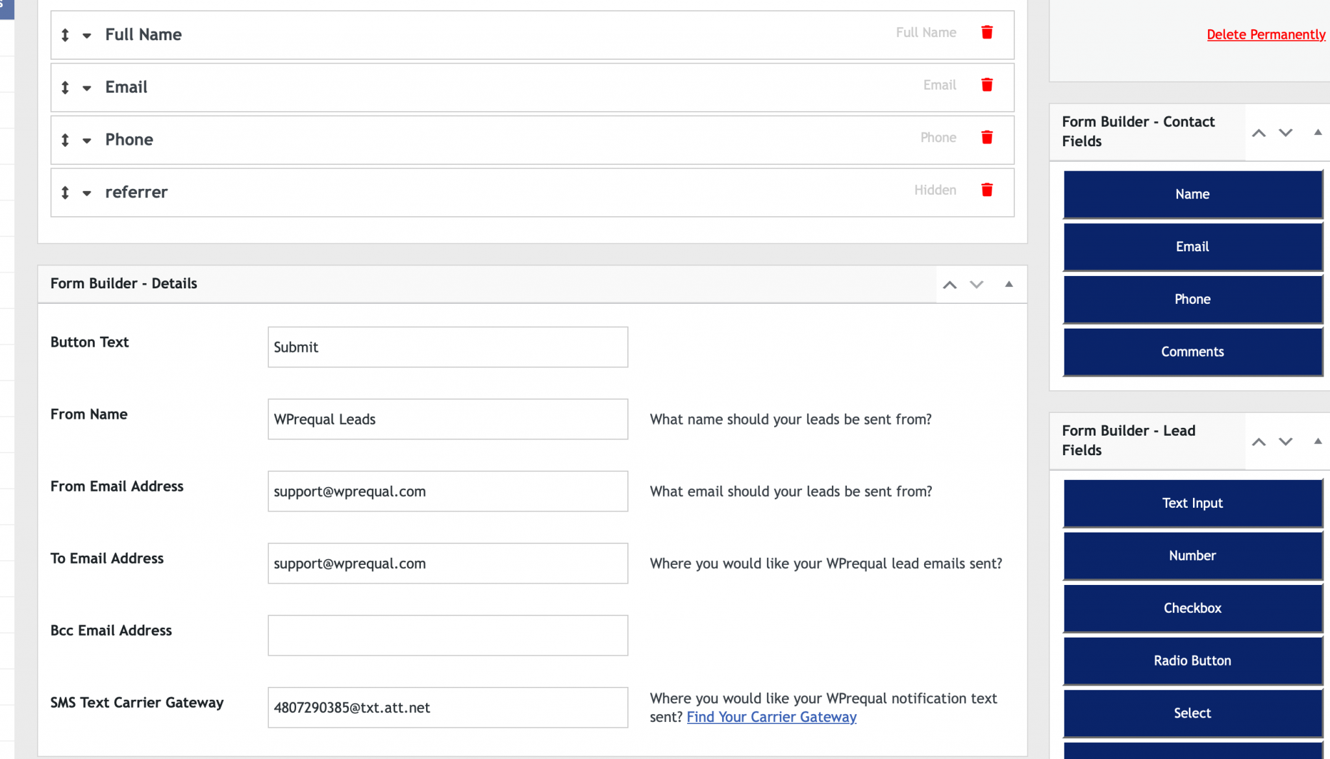Delete the hidden referrer field
Image resolution: width=1330 pixels, height=759 pixels.
click(x=987, y=190)
